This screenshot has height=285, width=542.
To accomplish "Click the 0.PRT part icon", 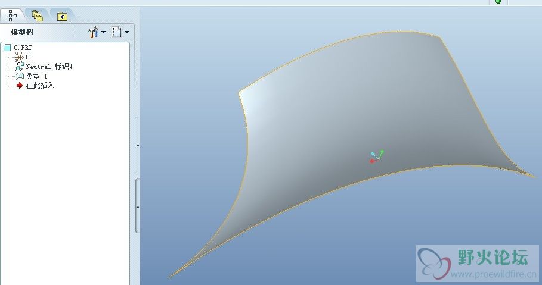I will tap(7, 48).
